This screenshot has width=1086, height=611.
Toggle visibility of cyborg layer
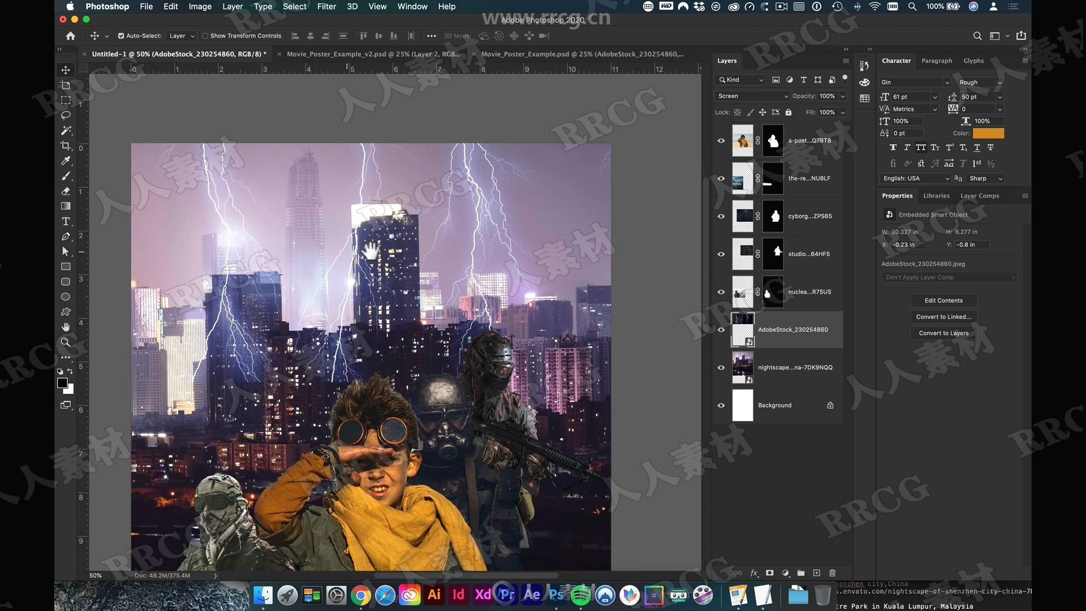721,216
